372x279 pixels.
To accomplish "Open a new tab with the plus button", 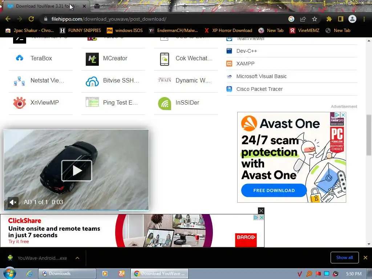I will click(185, 7).
